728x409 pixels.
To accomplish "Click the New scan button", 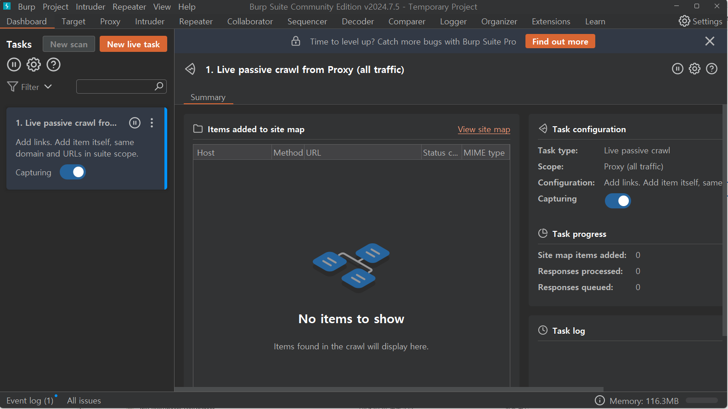I will tap(69, 44).
